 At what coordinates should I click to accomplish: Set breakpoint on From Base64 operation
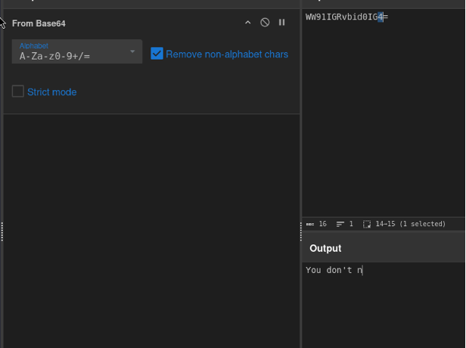[281, 23]
